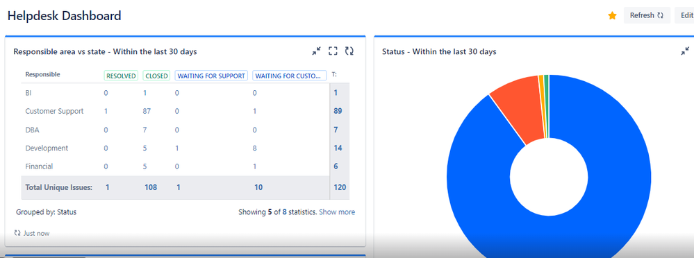
Task: Click Financial total 6
Action: tap(336, 166)
